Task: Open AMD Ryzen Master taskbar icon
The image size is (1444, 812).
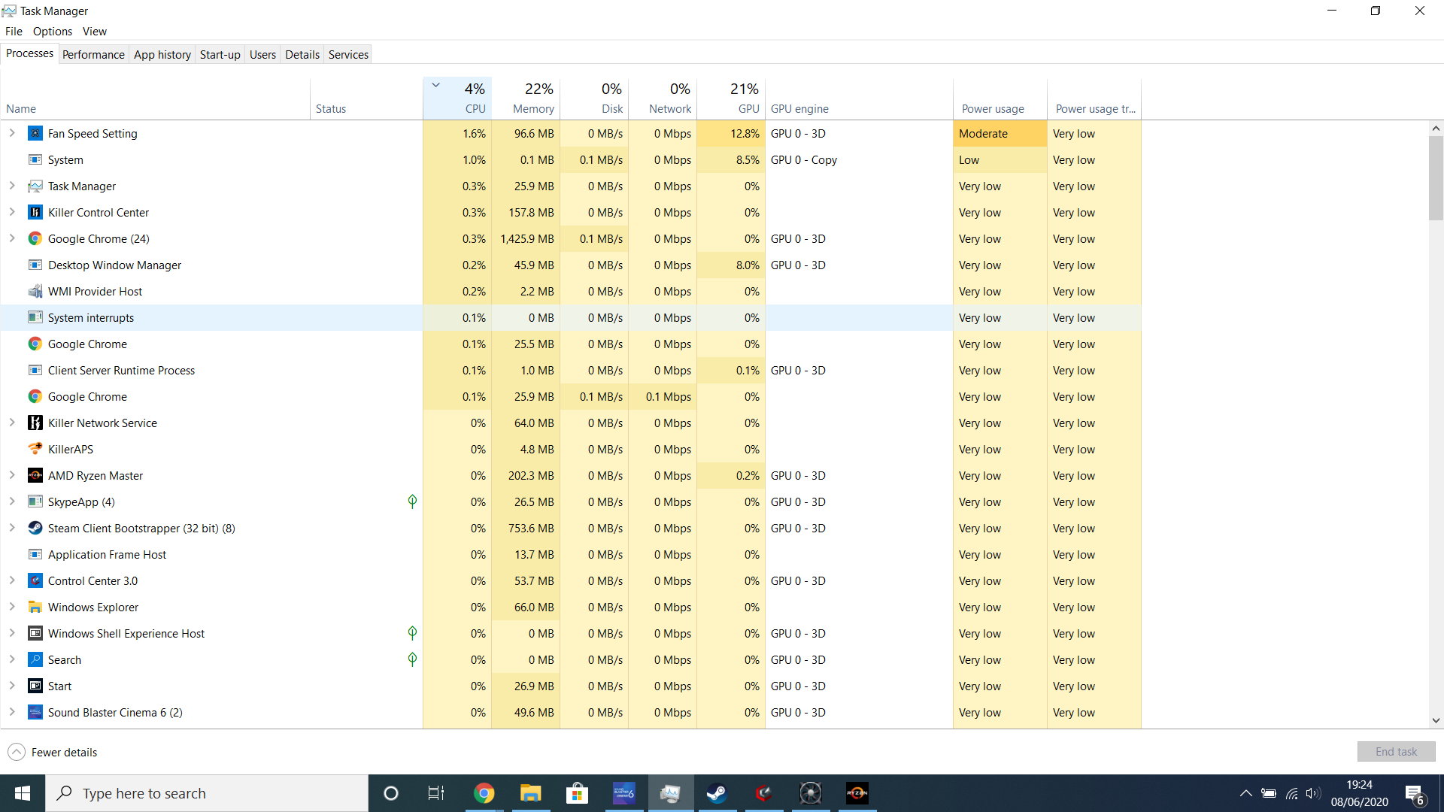Action: point(857,793)
